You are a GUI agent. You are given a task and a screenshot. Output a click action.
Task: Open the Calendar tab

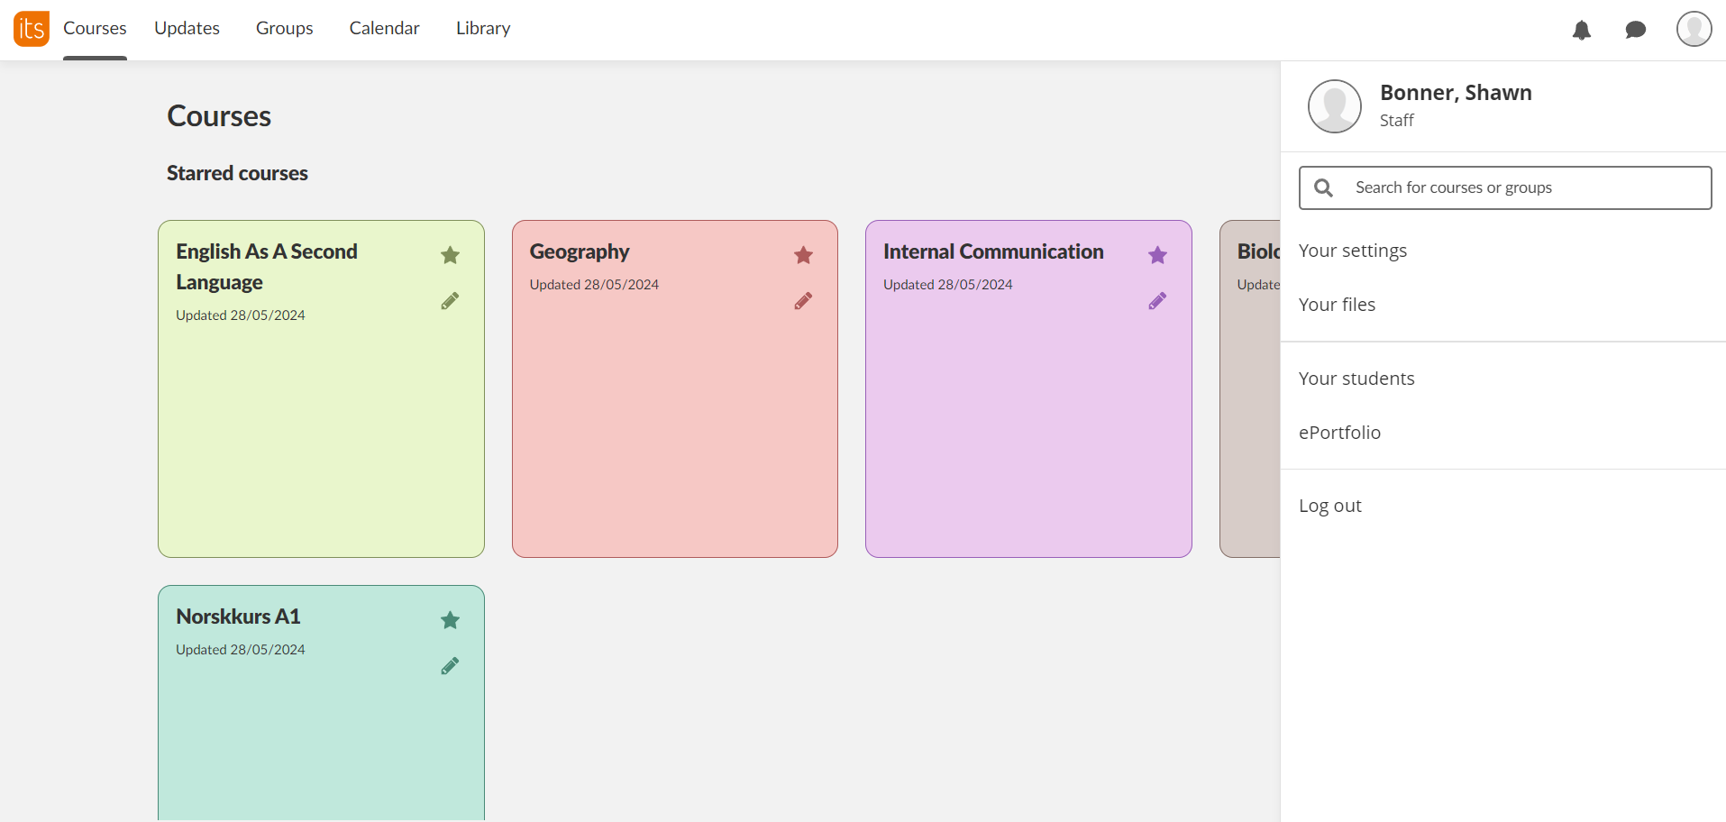384,29
